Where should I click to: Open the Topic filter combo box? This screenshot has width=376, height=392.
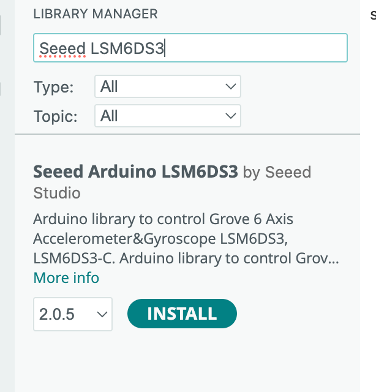point(168,116)
